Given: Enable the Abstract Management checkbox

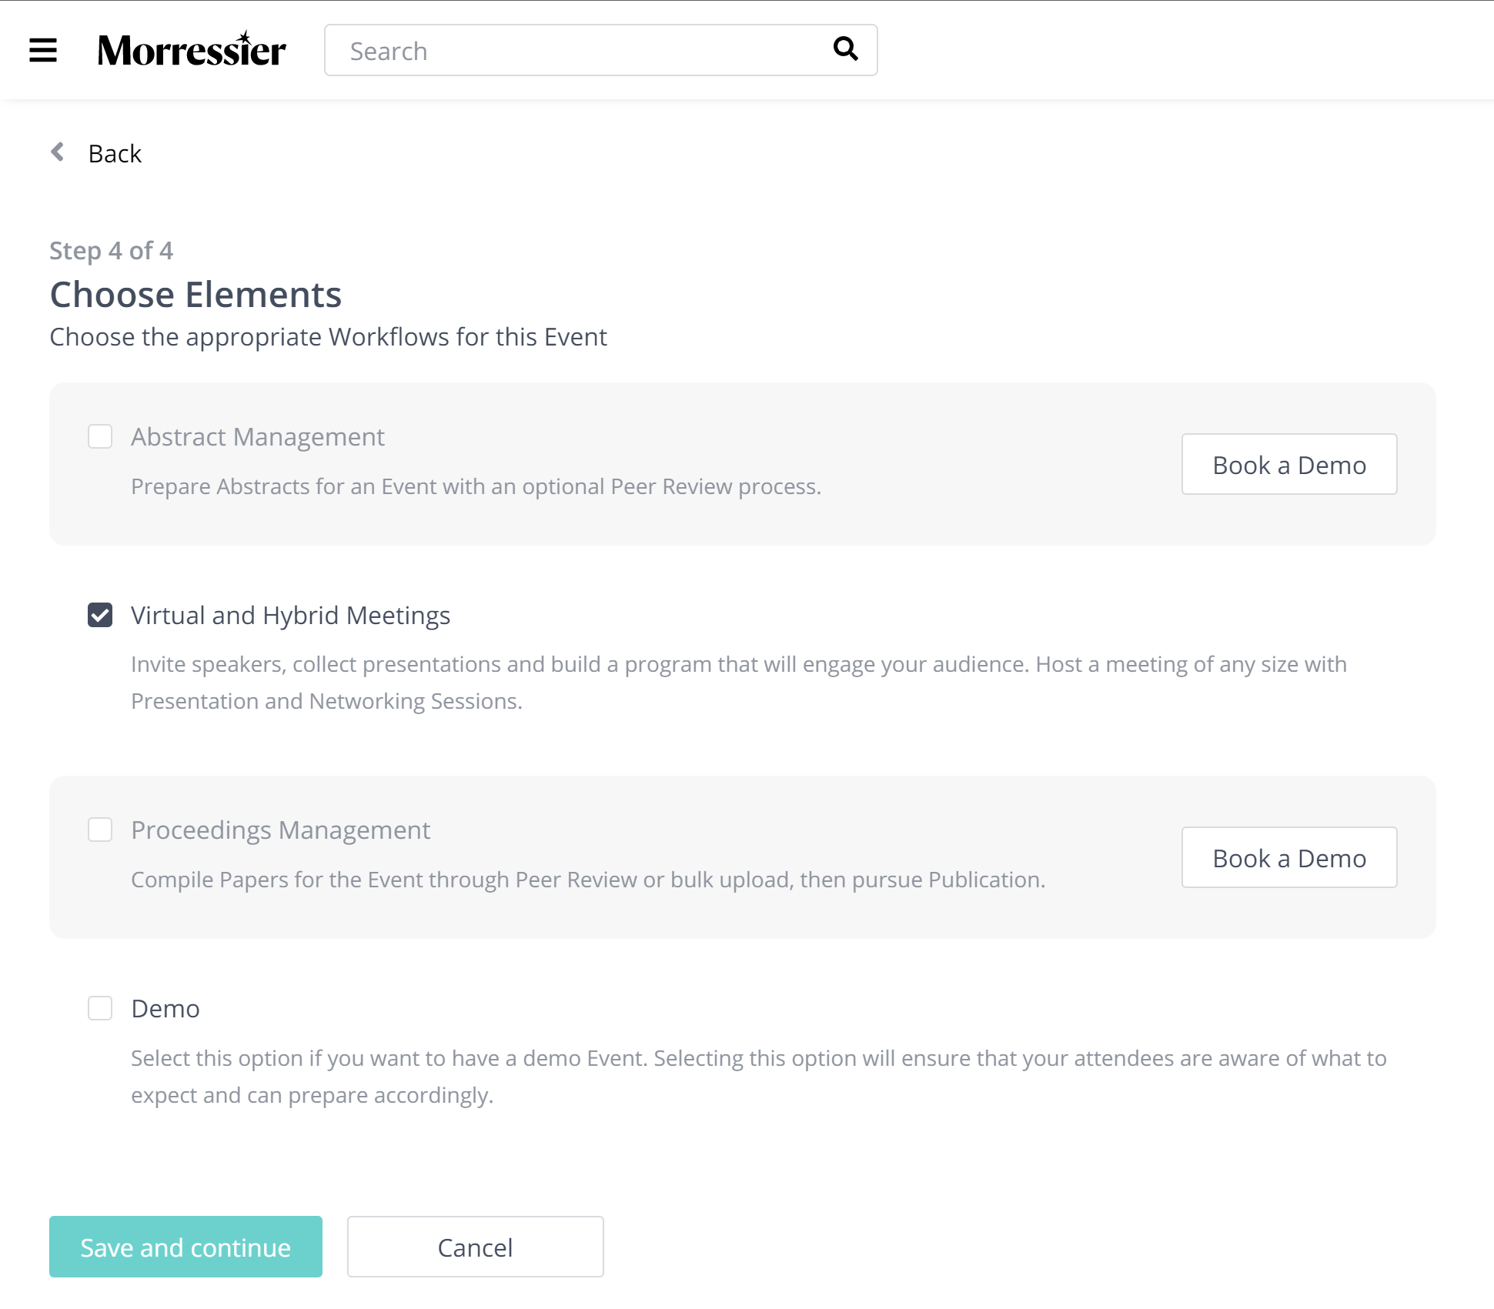Looking at the screenshot, I should pos(100,436).
